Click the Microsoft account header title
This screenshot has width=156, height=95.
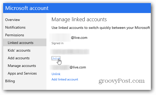(x=27, y=8)
